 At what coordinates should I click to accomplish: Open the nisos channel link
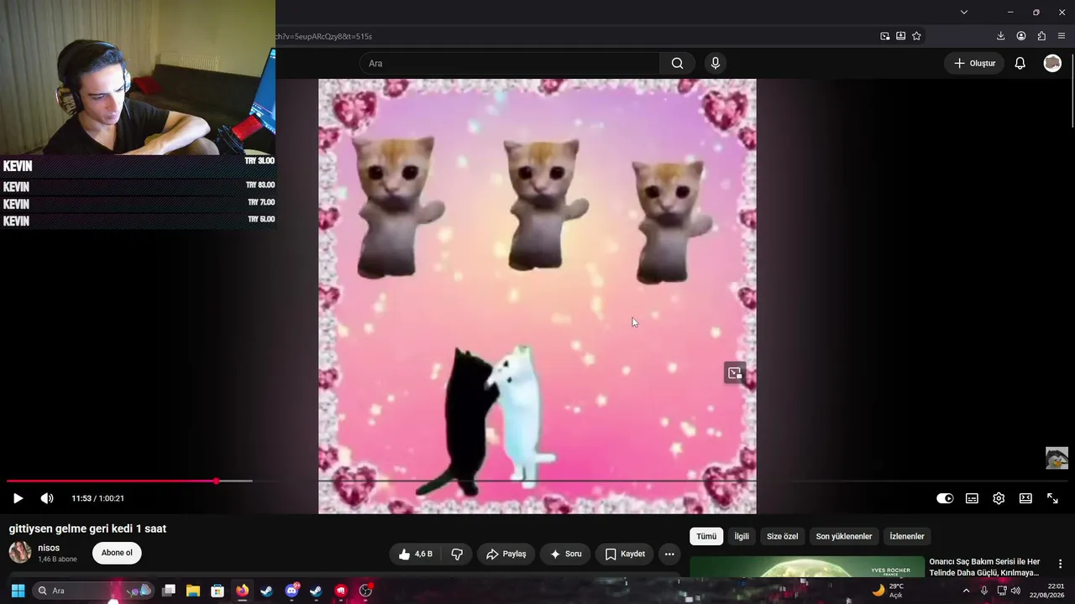[49, 548]
